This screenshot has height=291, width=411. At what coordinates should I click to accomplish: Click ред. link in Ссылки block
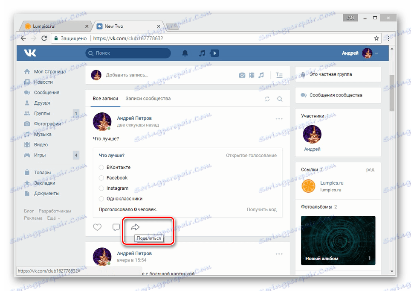coord(370,170)
